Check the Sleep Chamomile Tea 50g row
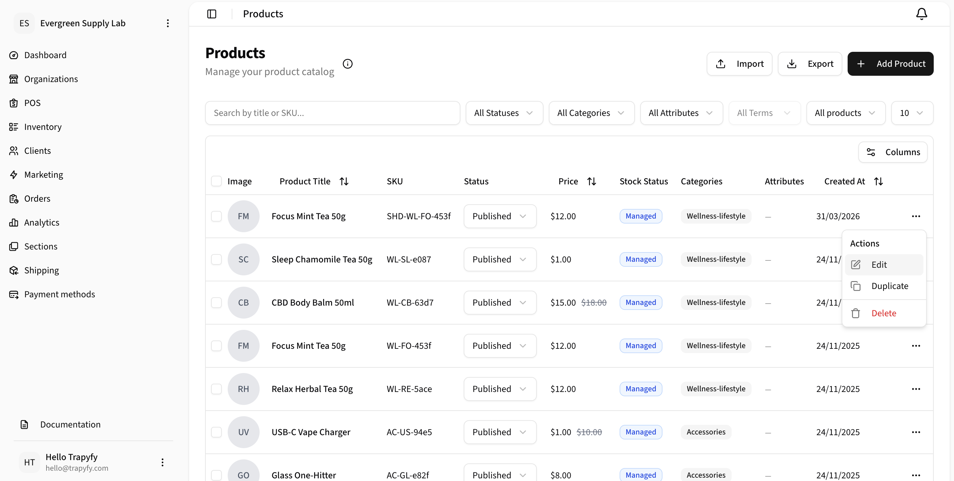 tap(216, 259)
